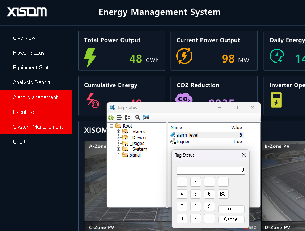
Task: Open the Chart page in the sidebar
Action: [x=19, y=142]
